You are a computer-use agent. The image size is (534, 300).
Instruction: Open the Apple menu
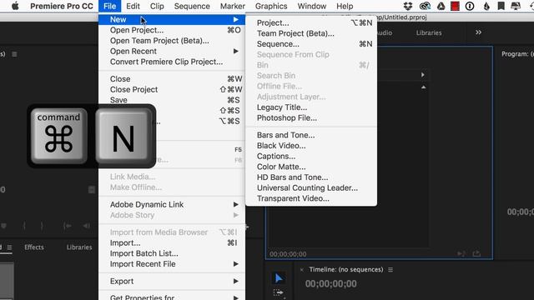pos(15,6)
